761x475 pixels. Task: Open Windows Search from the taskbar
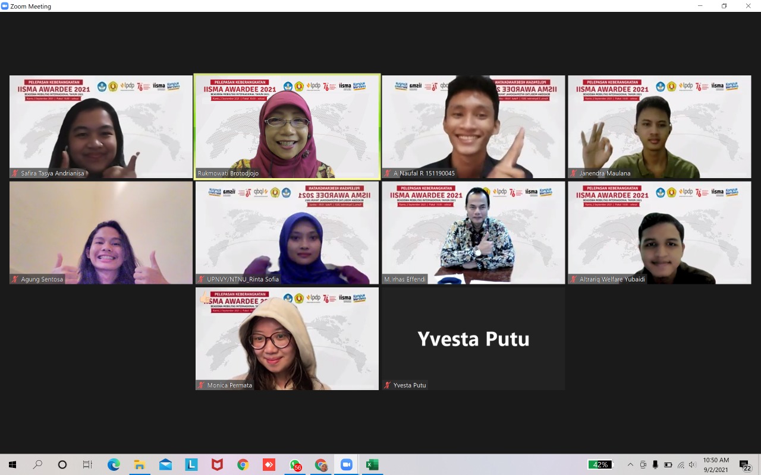tap(37, 464)
